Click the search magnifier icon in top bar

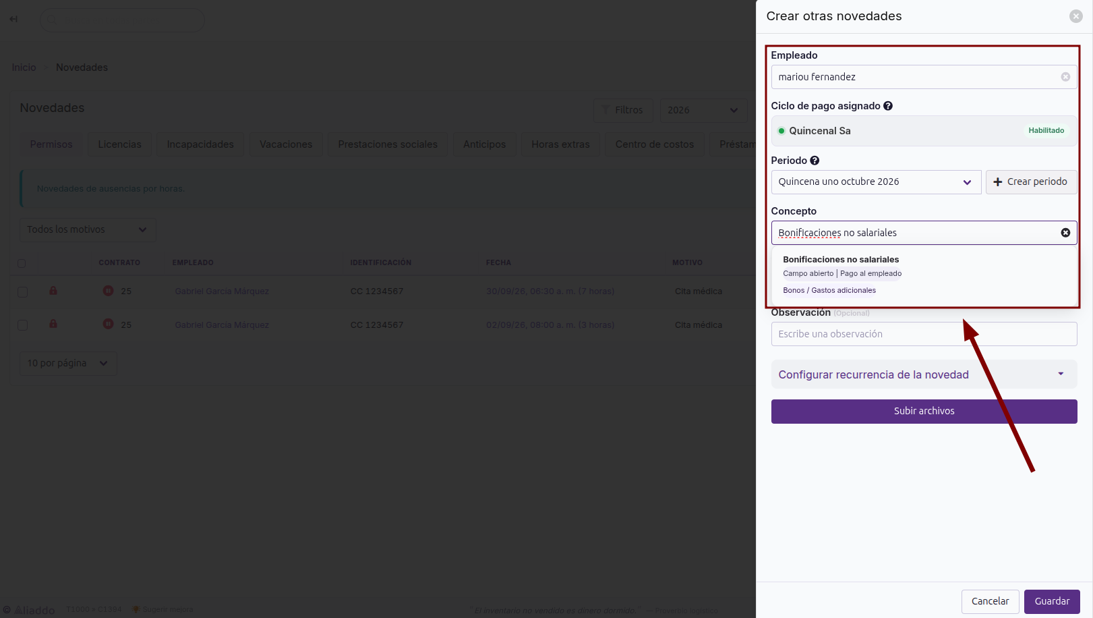(52, 20)
